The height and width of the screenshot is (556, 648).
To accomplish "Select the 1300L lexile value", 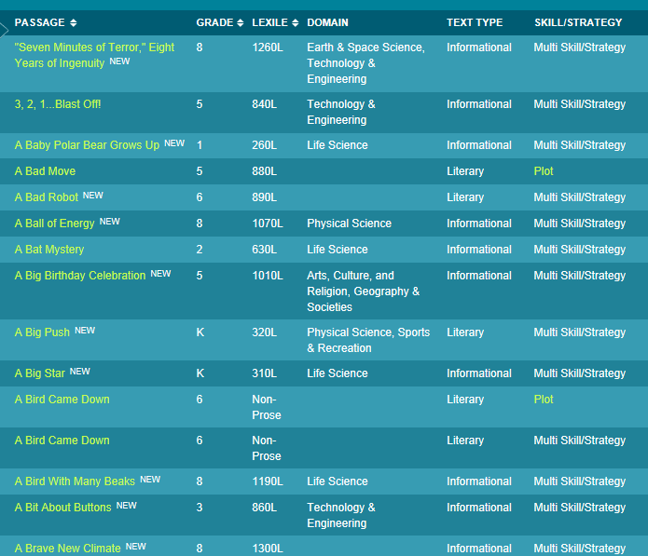I will coord(268,549).
